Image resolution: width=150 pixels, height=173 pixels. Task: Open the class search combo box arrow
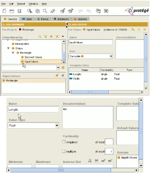click(x=58, y=68)
